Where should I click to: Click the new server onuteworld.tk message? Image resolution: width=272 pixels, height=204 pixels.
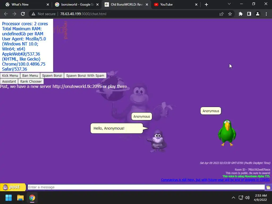(63, 86)
